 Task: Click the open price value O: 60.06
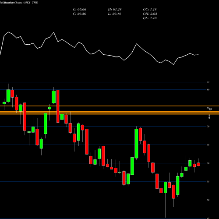tap(79, 10)
